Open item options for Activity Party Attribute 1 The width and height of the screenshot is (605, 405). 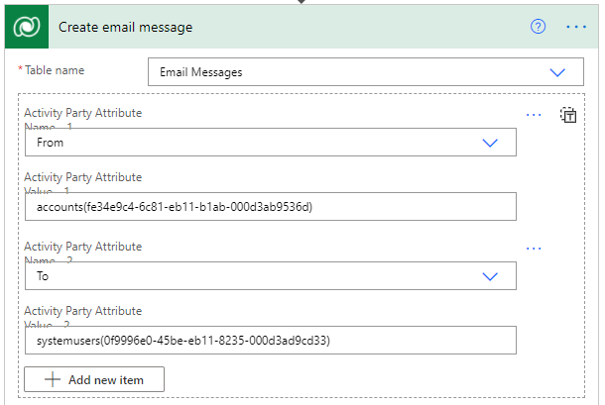pyautogui.click(x=534, y=115)
